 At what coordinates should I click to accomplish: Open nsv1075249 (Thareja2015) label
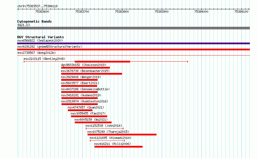click(108, 132)
